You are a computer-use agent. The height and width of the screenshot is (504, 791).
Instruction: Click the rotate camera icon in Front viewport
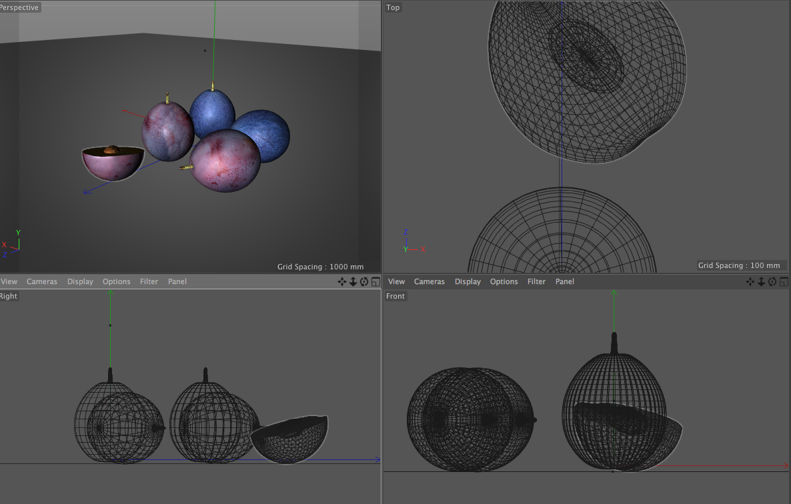click(772, 282)
